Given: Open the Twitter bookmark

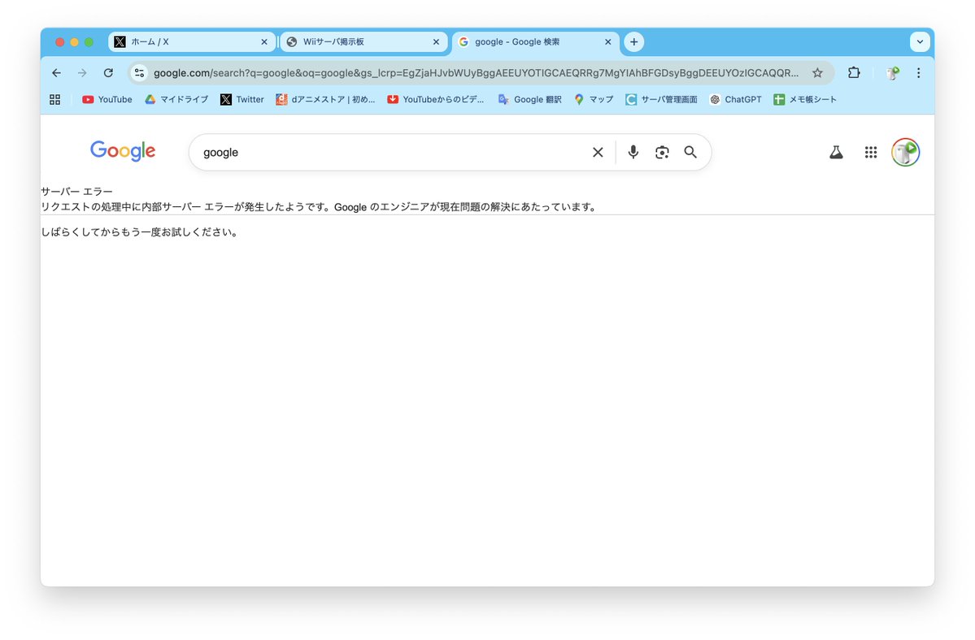Looking at the screenshot, I should tap(242, 99).
